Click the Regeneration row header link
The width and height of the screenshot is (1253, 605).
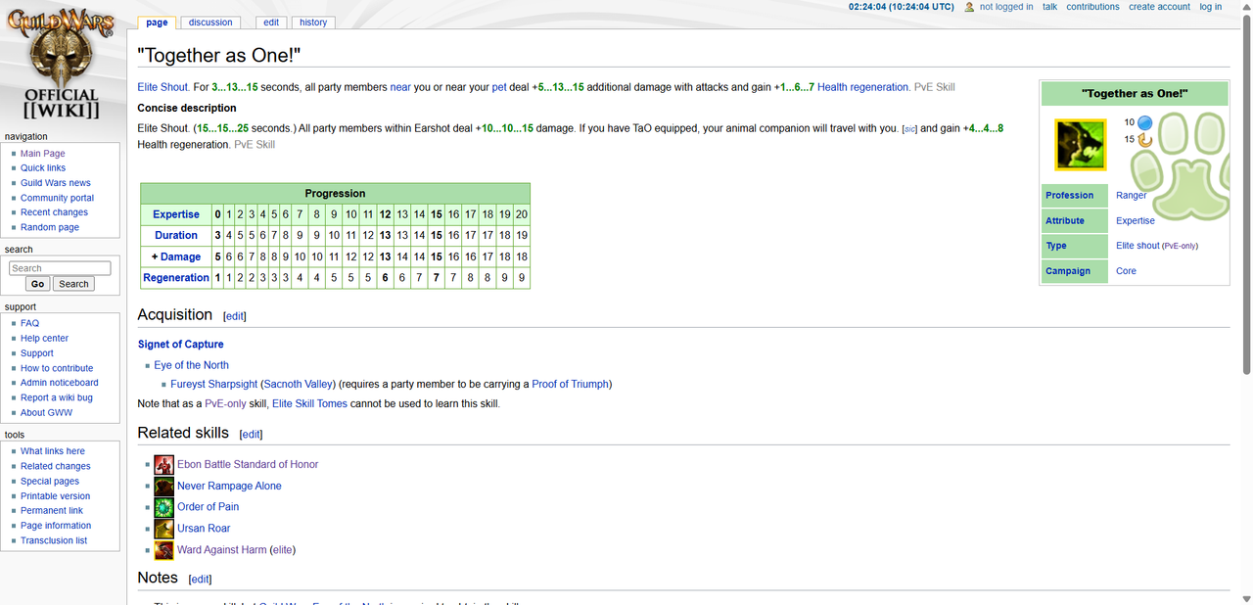[x=176, y=278]
